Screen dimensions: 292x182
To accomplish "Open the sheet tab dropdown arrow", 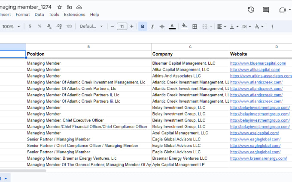I will (6, 179).
